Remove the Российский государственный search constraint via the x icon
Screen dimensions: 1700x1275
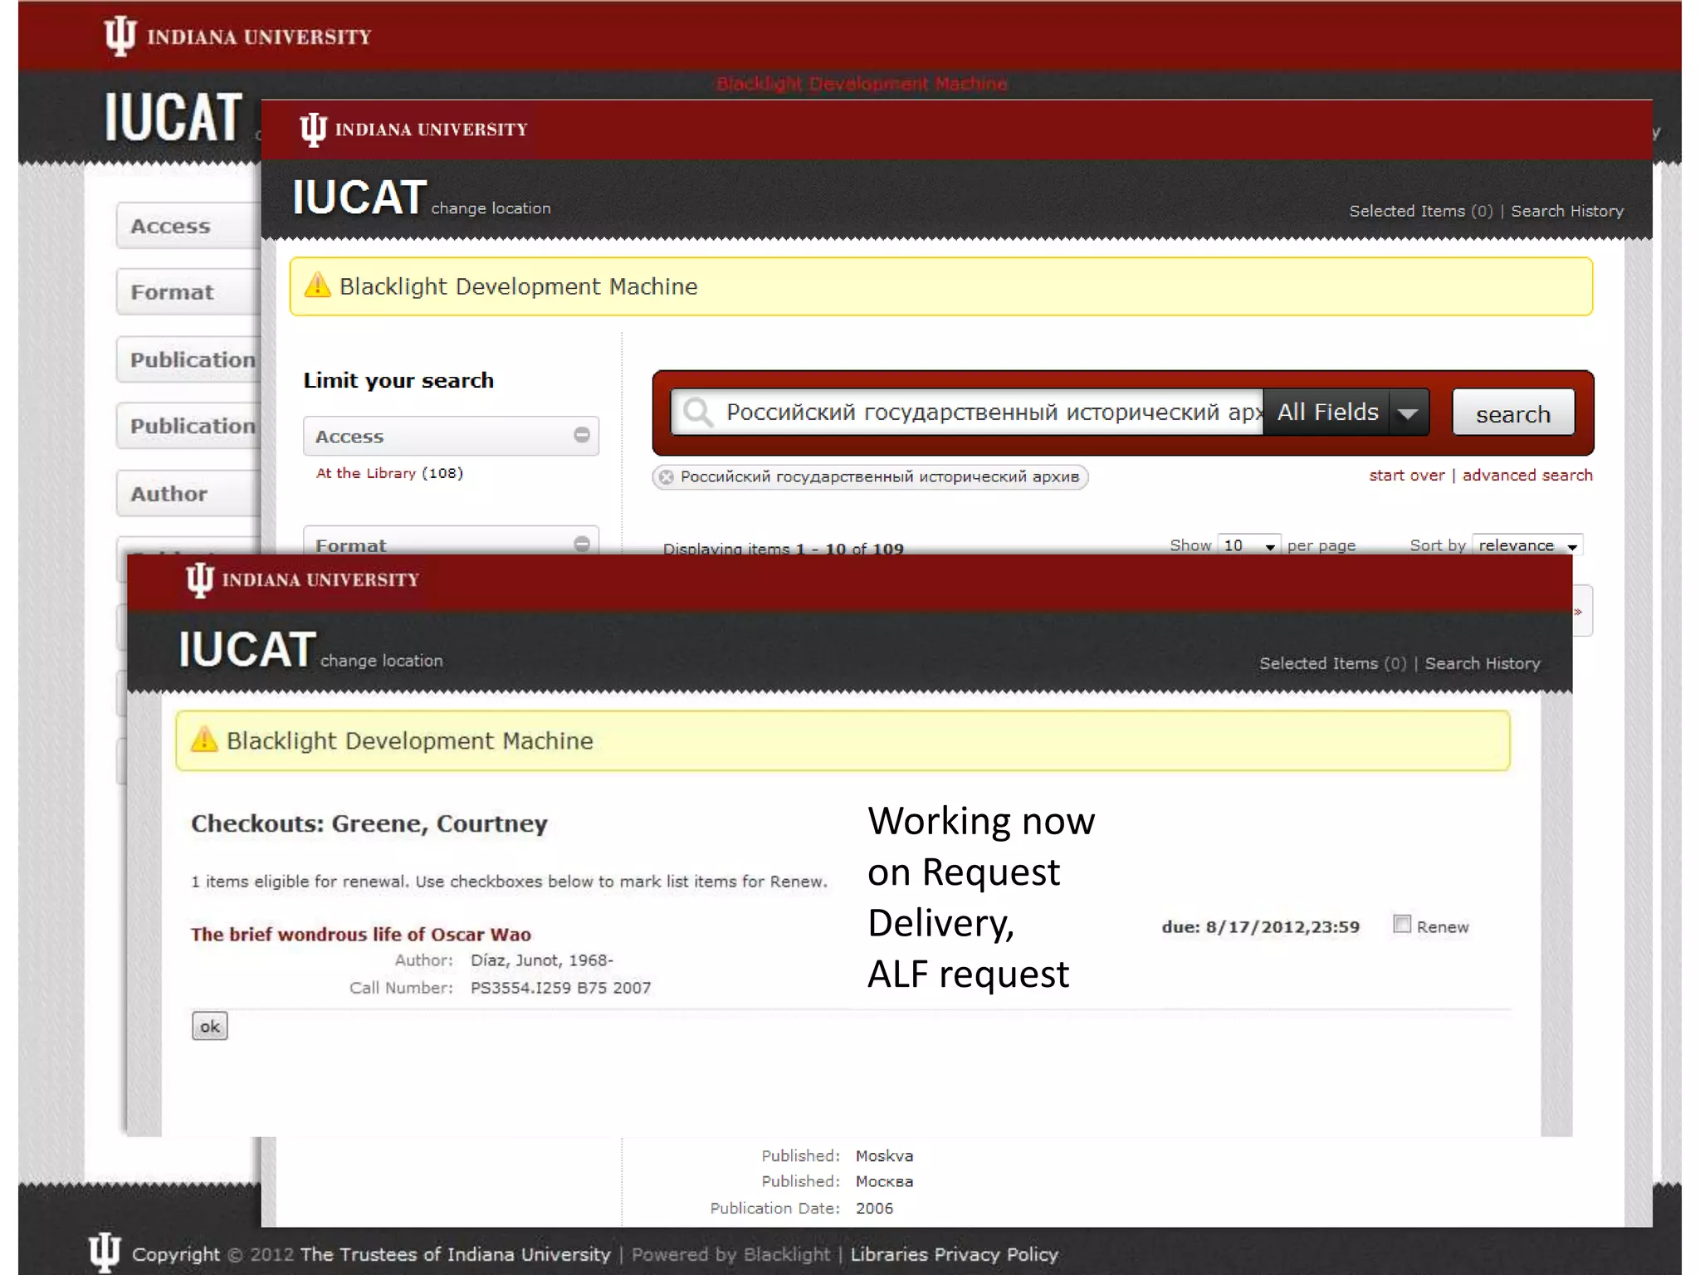click(666, 477)
